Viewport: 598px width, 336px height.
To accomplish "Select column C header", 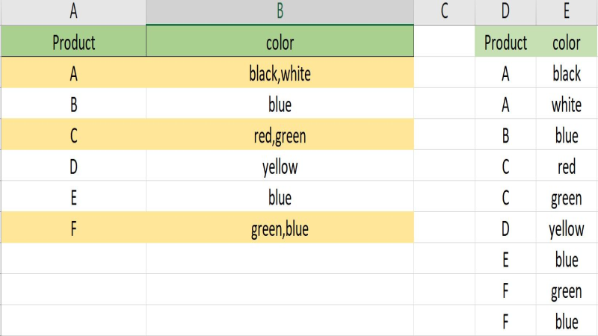I will click(444, 12).
